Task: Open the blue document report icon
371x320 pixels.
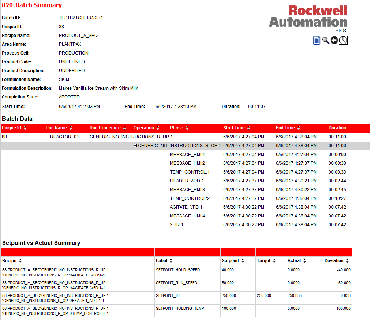Action: click(316, 40)
